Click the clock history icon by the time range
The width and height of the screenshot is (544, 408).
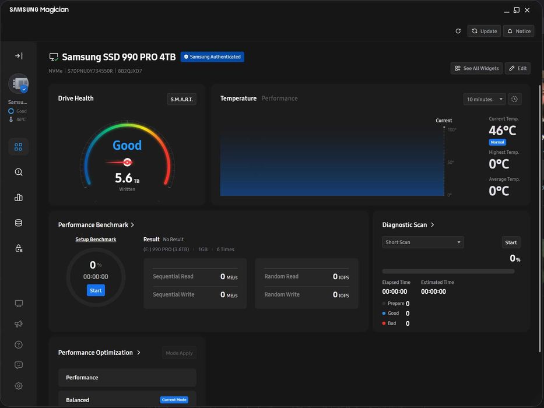click(x=514, y=99)
